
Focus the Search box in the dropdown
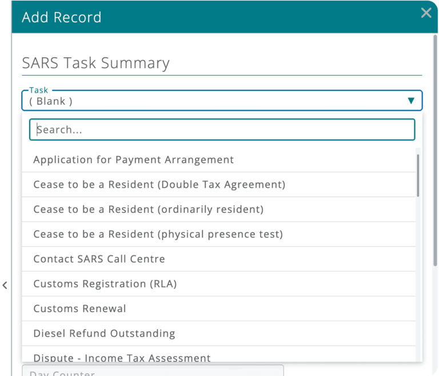(222, 129)
